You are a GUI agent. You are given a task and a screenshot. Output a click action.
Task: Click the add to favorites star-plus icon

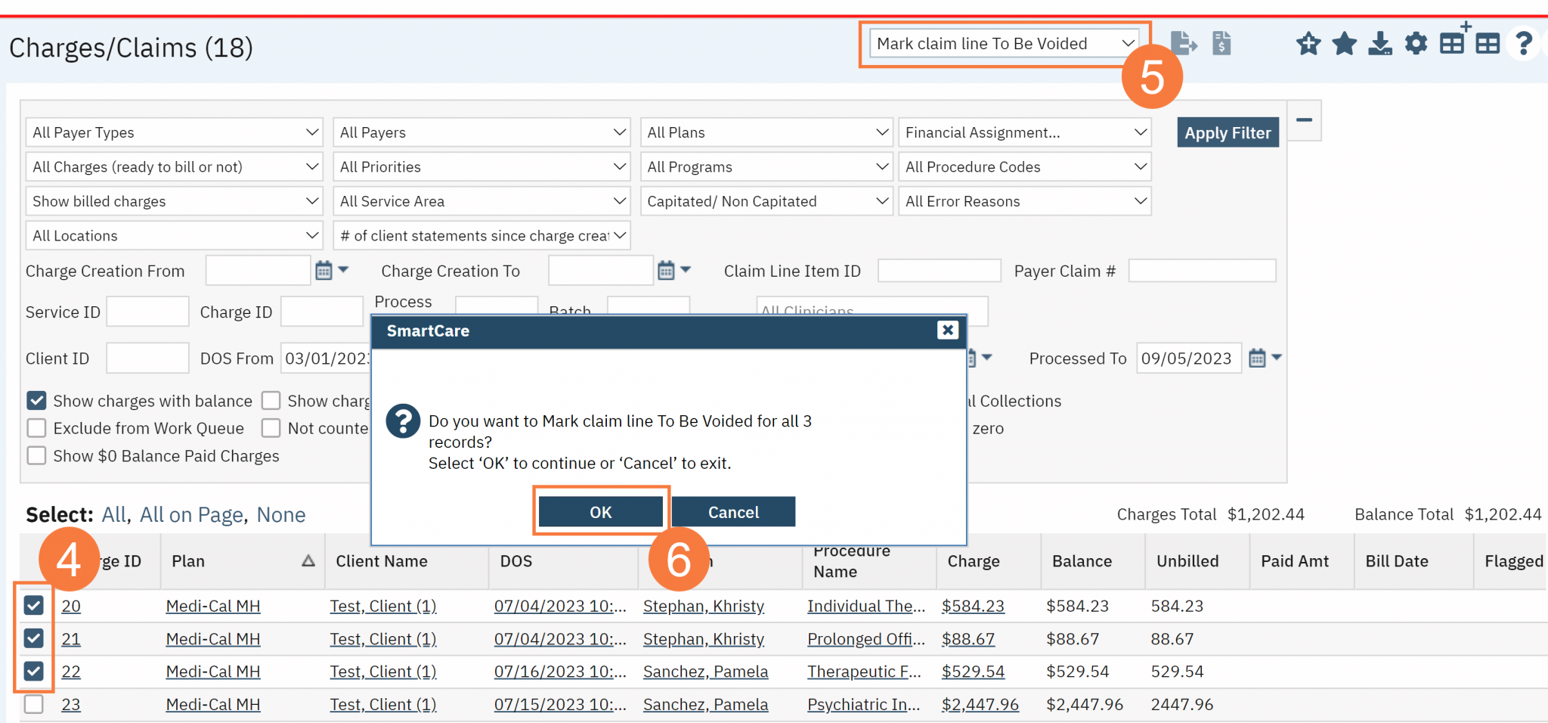click(x=1308, y=44)
